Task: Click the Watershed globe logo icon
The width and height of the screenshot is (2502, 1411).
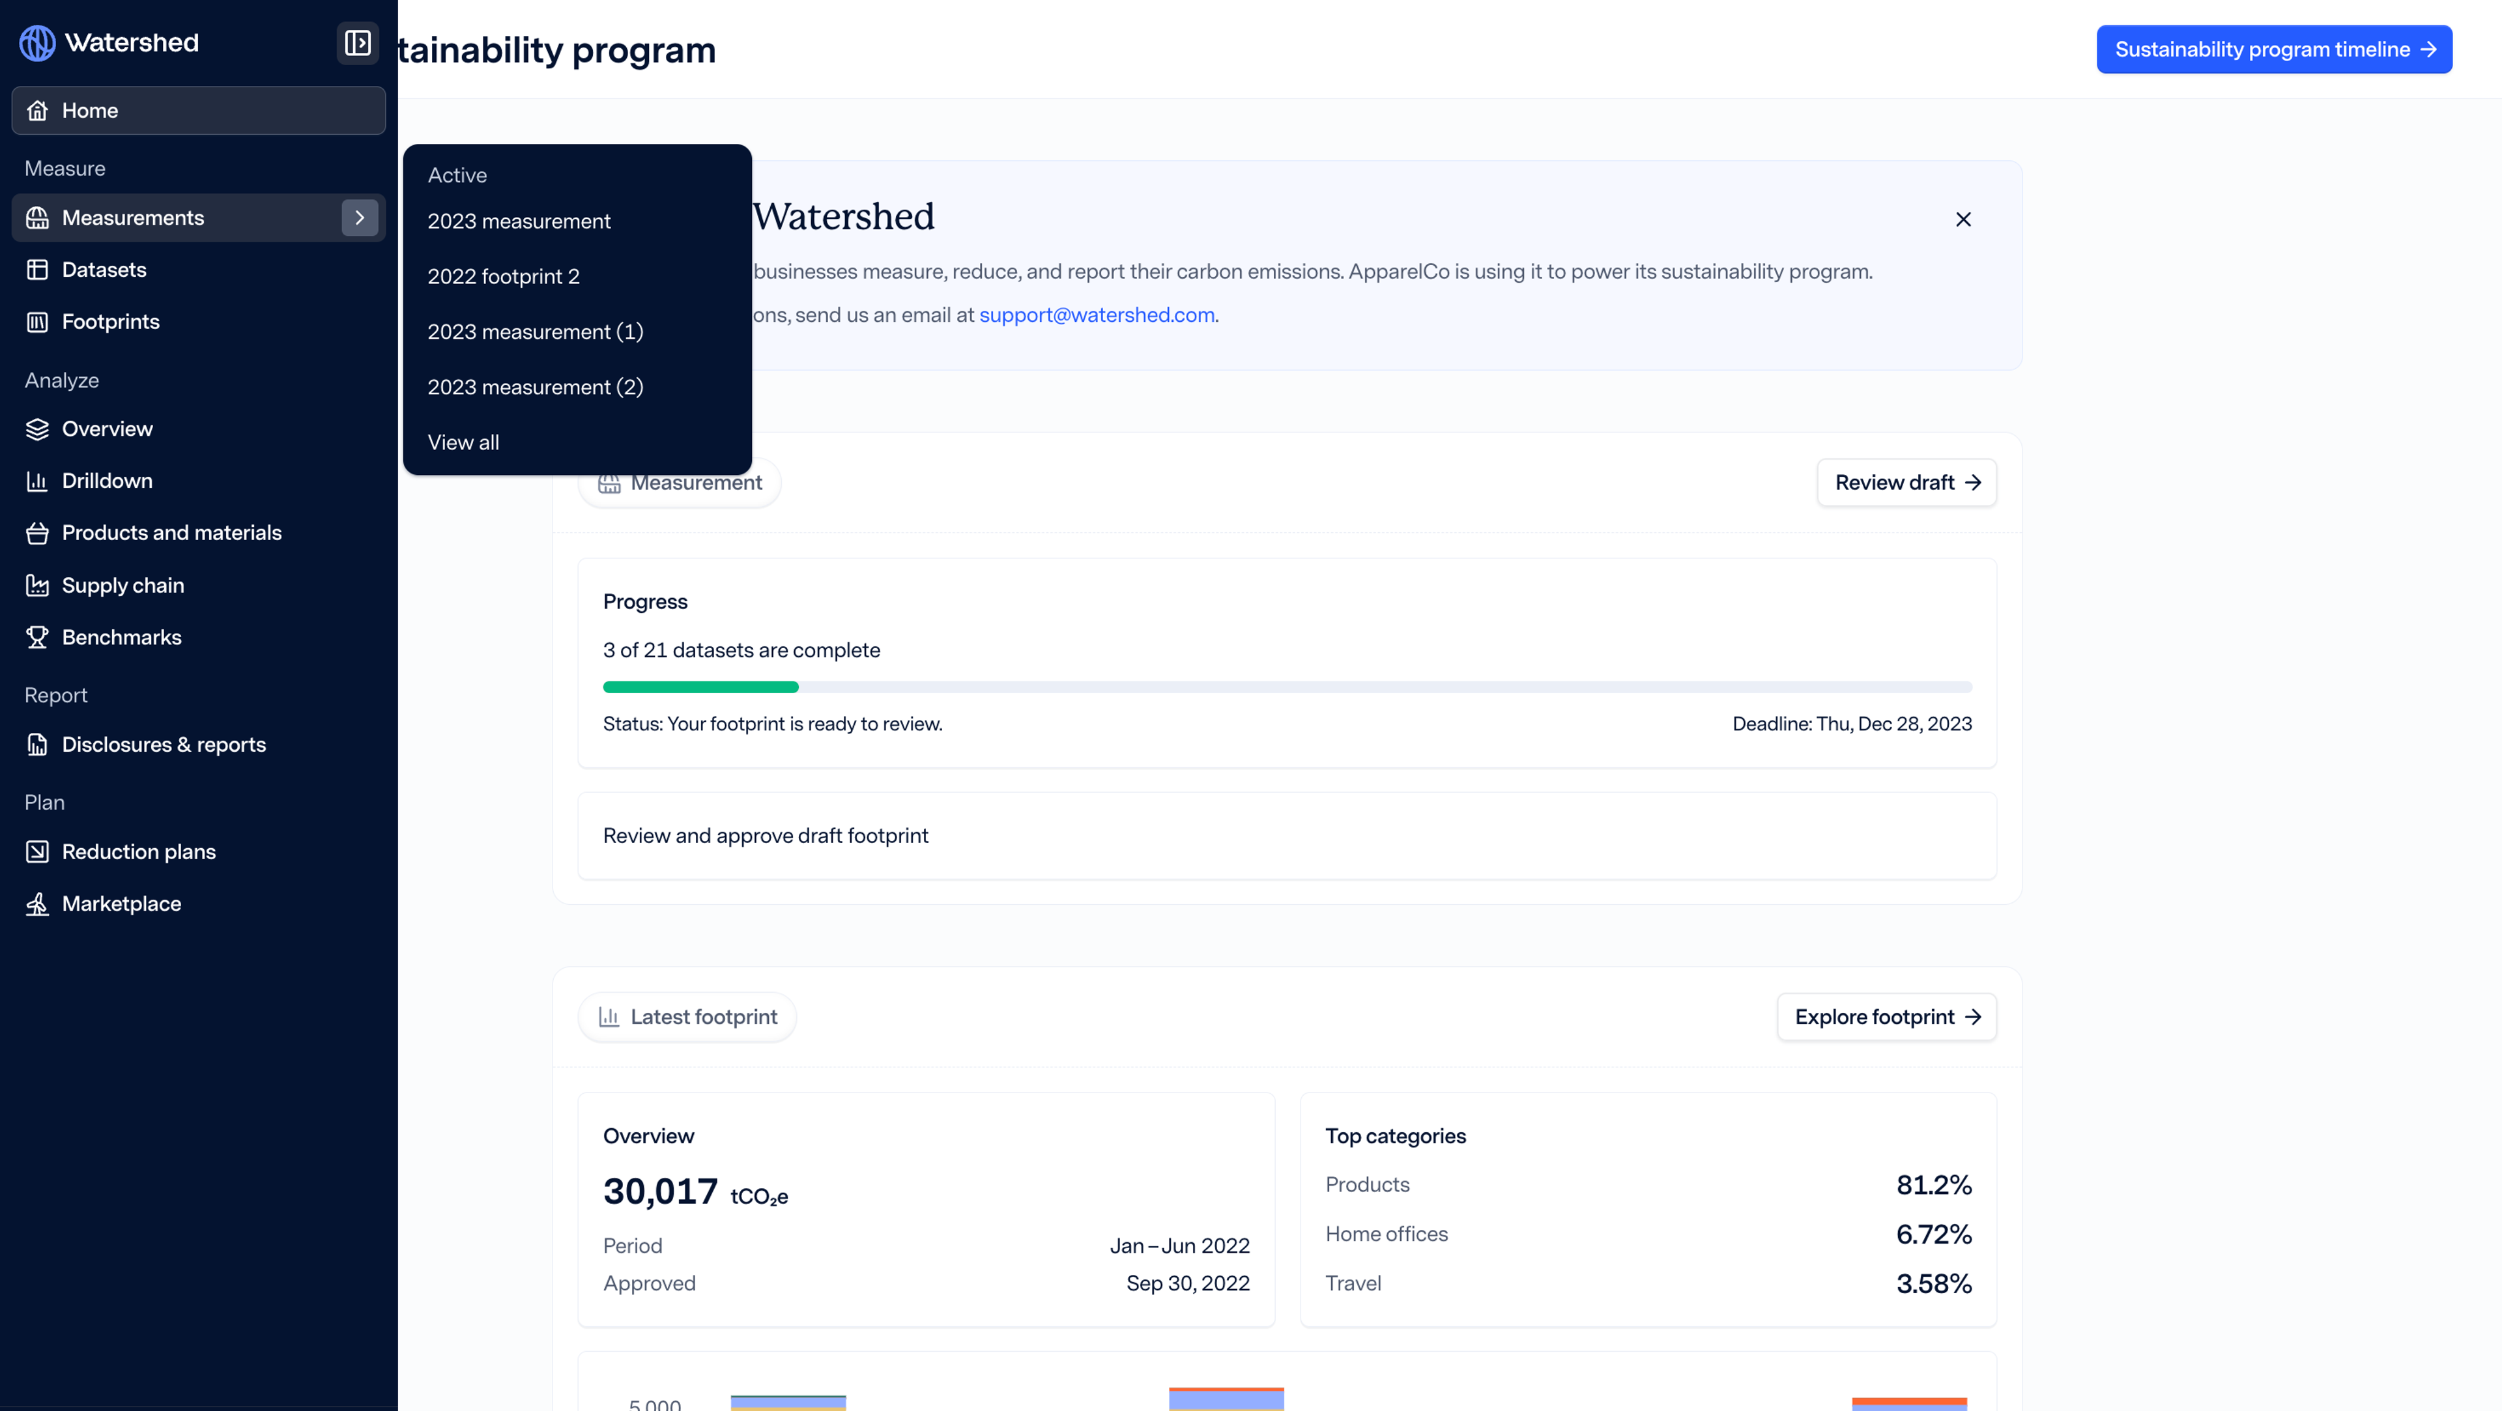Action: pos(37,43)
